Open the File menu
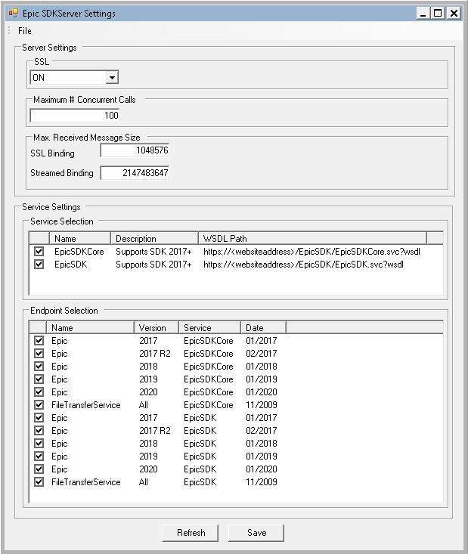This screenshot has height=554, width=468. 25,31
